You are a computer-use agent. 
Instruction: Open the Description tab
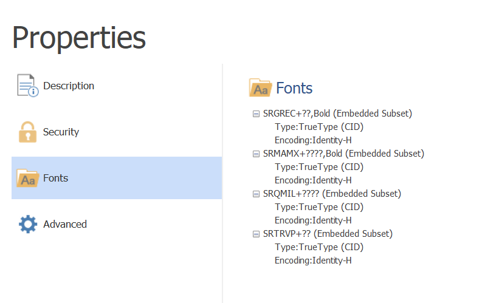pyautogui.click(x=69, y=86)
